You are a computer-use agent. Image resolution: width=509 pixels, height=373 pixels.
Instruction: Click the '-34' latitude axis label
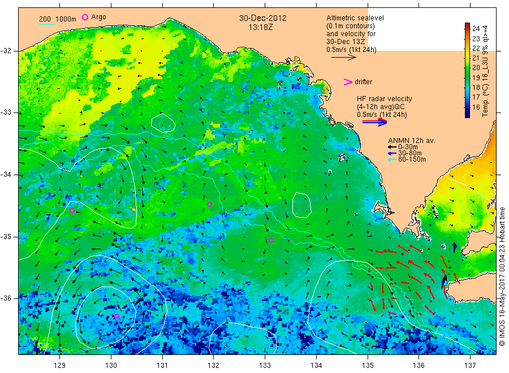click(x=6, y=175)
